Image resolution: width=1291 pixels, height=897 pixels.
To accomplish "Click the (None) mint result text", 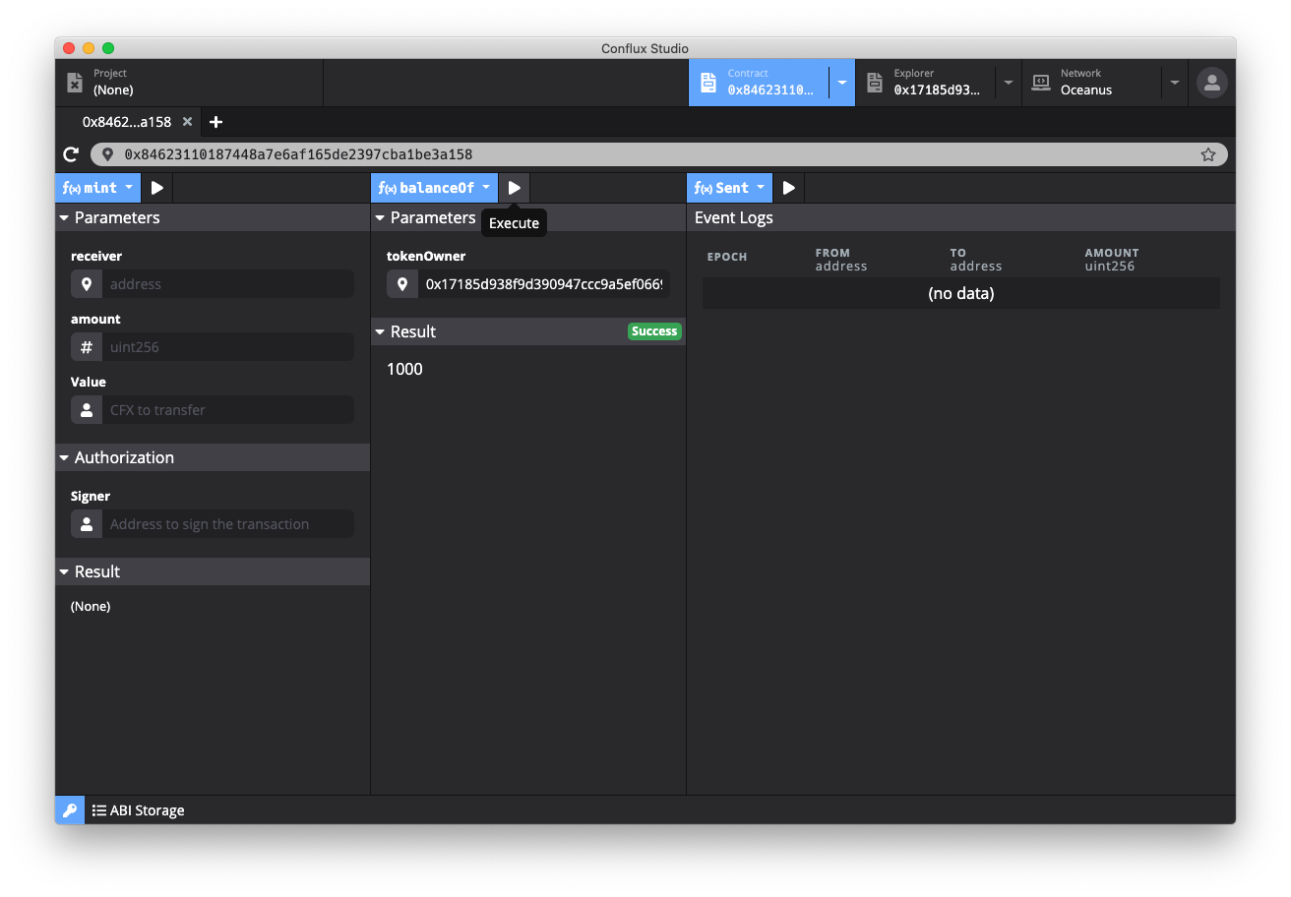I will (91, 606).
